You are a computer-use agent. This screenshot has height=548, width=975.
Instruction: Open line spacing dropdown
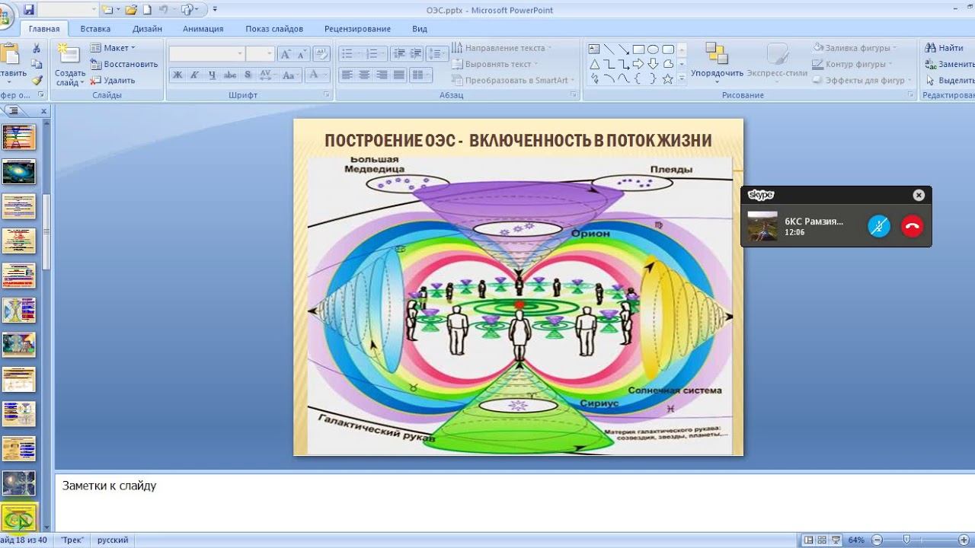(436, 54)
